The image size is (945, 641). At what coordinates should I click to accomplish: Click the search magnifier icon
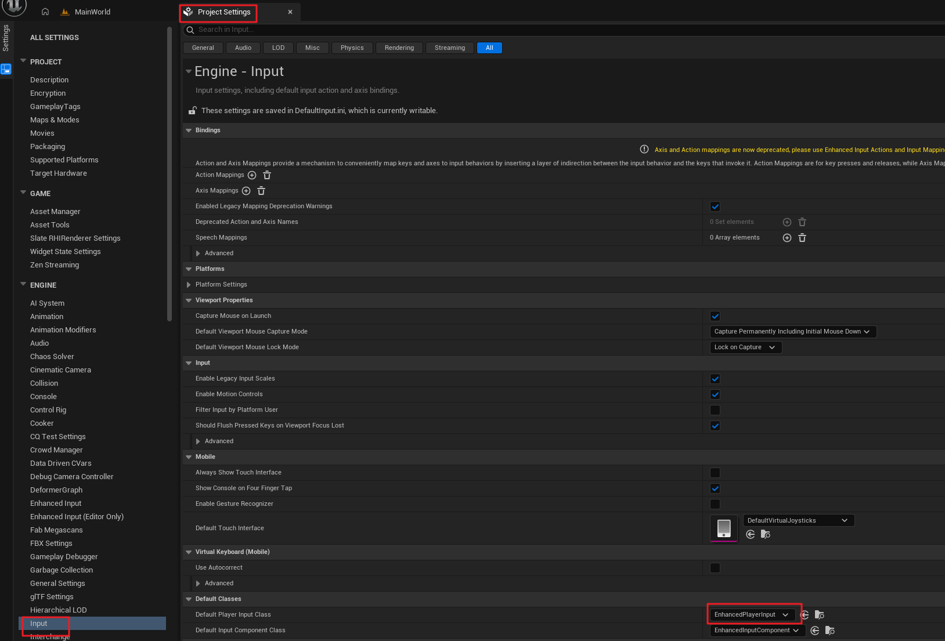[x=190, y=30]
